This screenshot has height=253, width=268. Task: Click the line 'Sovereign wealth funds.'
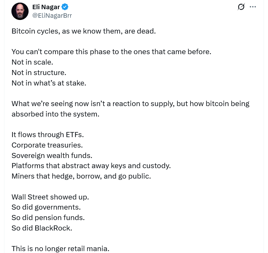[52, 155]
